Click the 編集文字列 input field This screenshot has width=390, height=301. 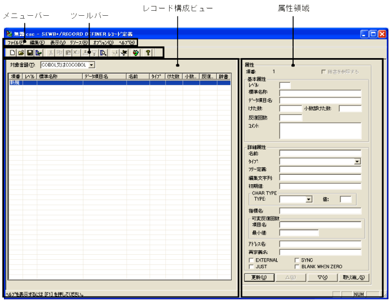point(320,178)
